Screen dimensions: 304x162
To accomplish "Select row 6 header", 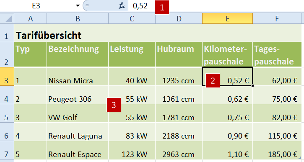I will click(7, 132).
